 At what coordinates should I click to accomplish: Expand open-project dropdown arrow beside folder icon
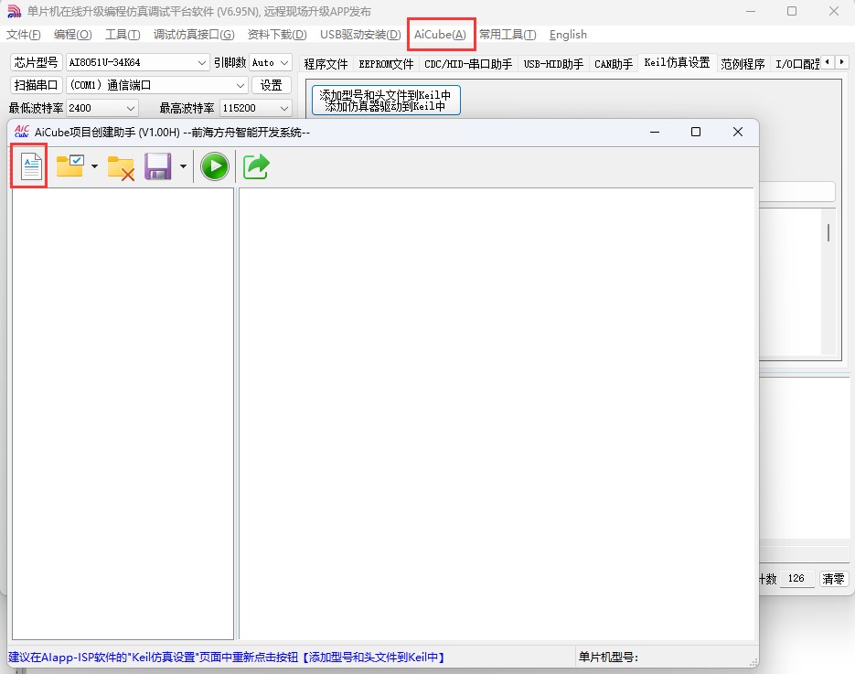(94, 166)
